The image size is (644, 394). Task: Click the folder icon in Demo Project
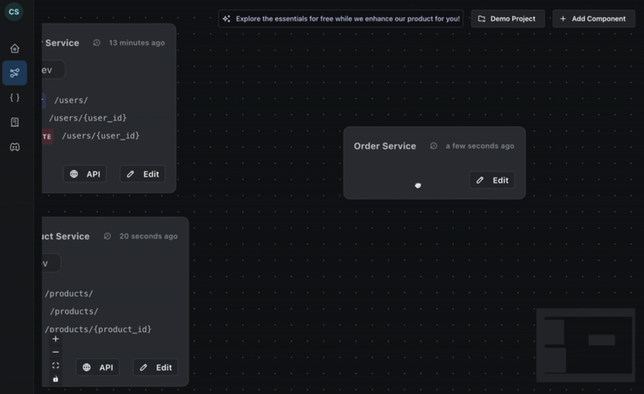coord(482,19)
